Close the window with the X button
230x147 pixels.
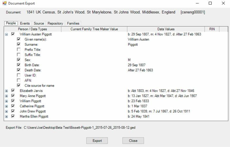(x=223, y=3)
